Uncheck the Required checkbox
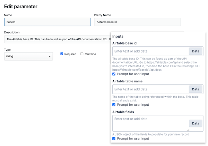Screen dimensions: 208x146 [62, 54]
